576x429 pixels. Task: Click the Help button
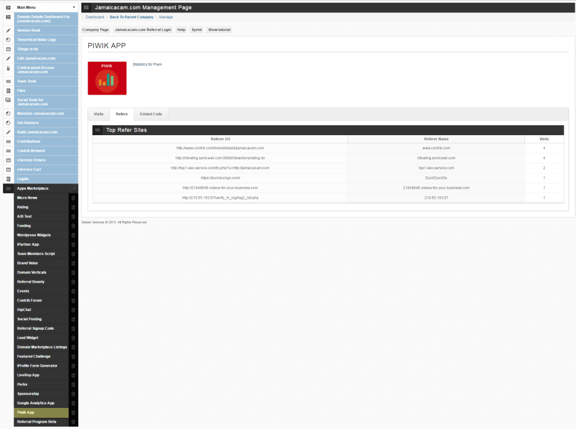point(181,30)
